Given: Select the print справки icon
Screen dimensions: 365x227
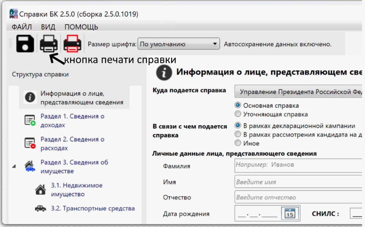Looking at the screenshot, I should [x=48, y=44].
